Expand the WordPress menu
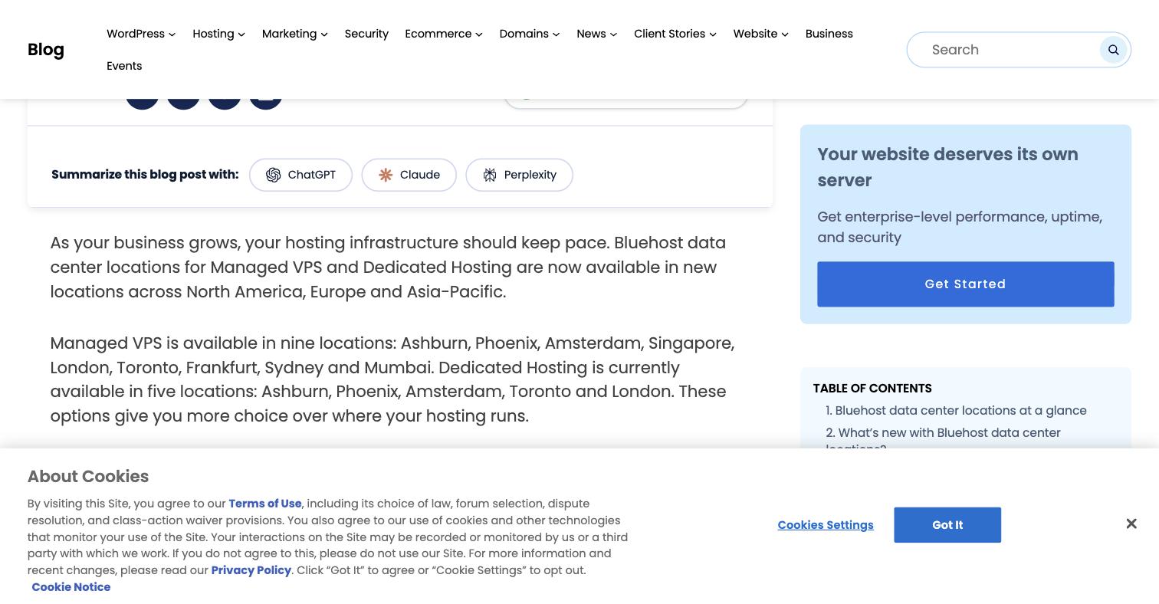 point(141,34)
